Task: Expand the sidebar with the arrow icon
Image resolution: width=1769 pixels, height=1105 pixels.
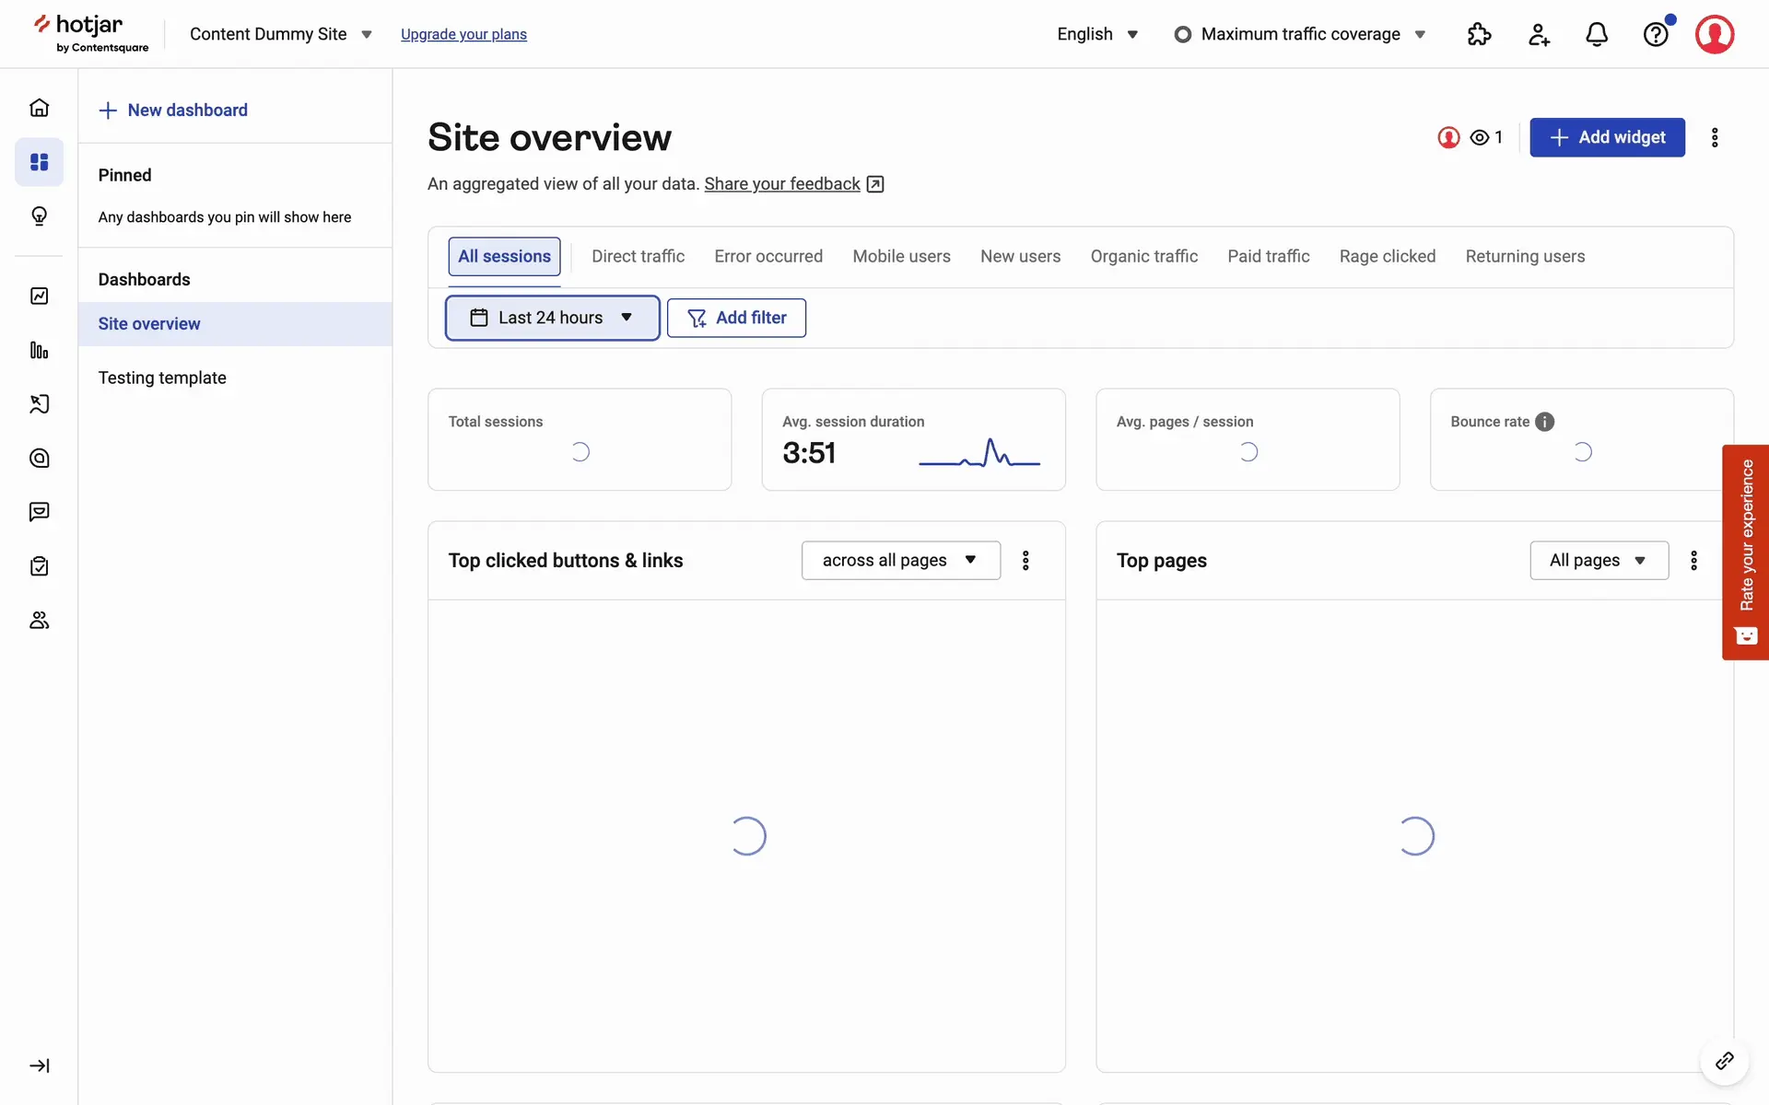Action: pos(39,1065)
